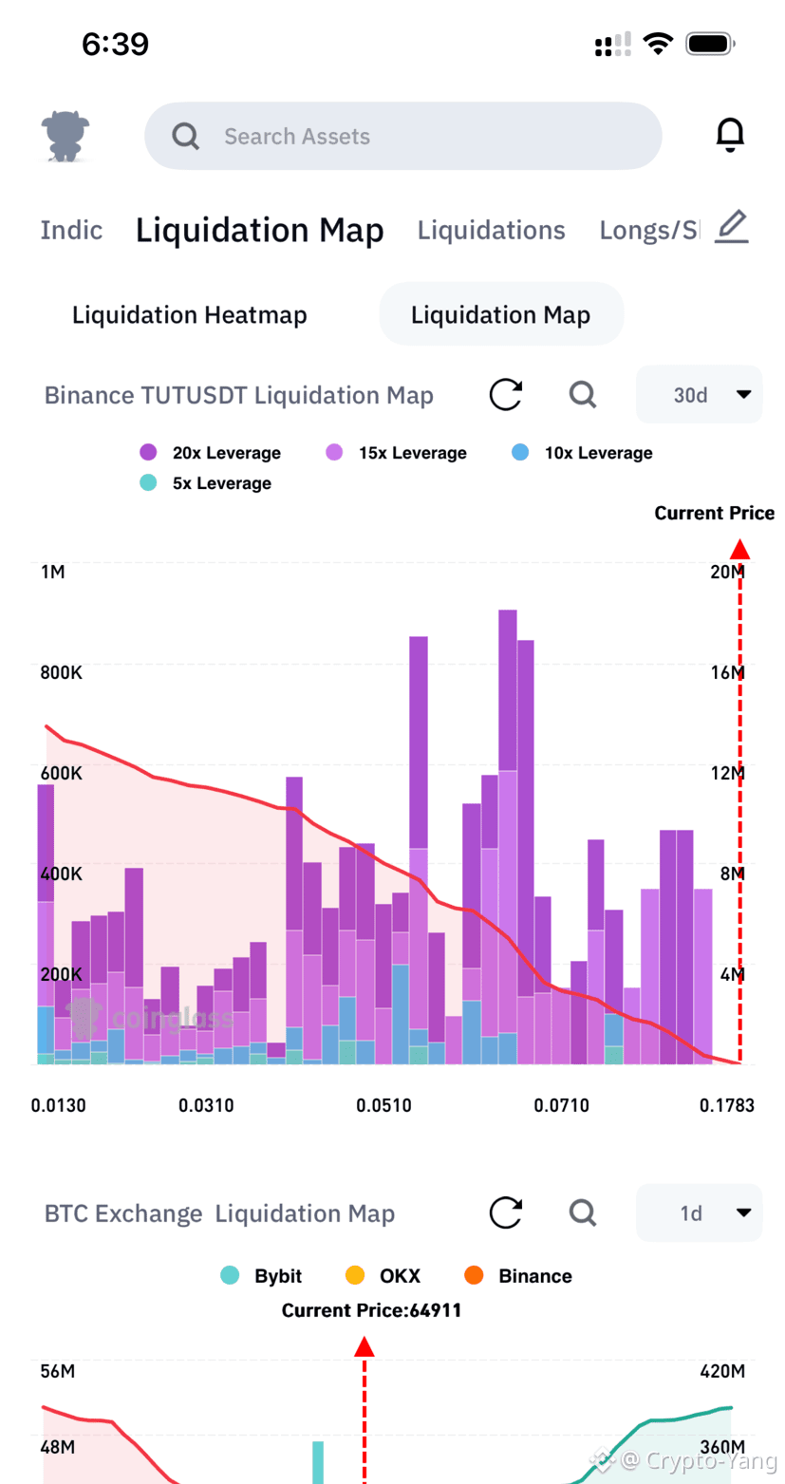Click the 0.0310 x-axis label
The height and width of the screenshot is (1484, 785).
[x=205, y=1105]
